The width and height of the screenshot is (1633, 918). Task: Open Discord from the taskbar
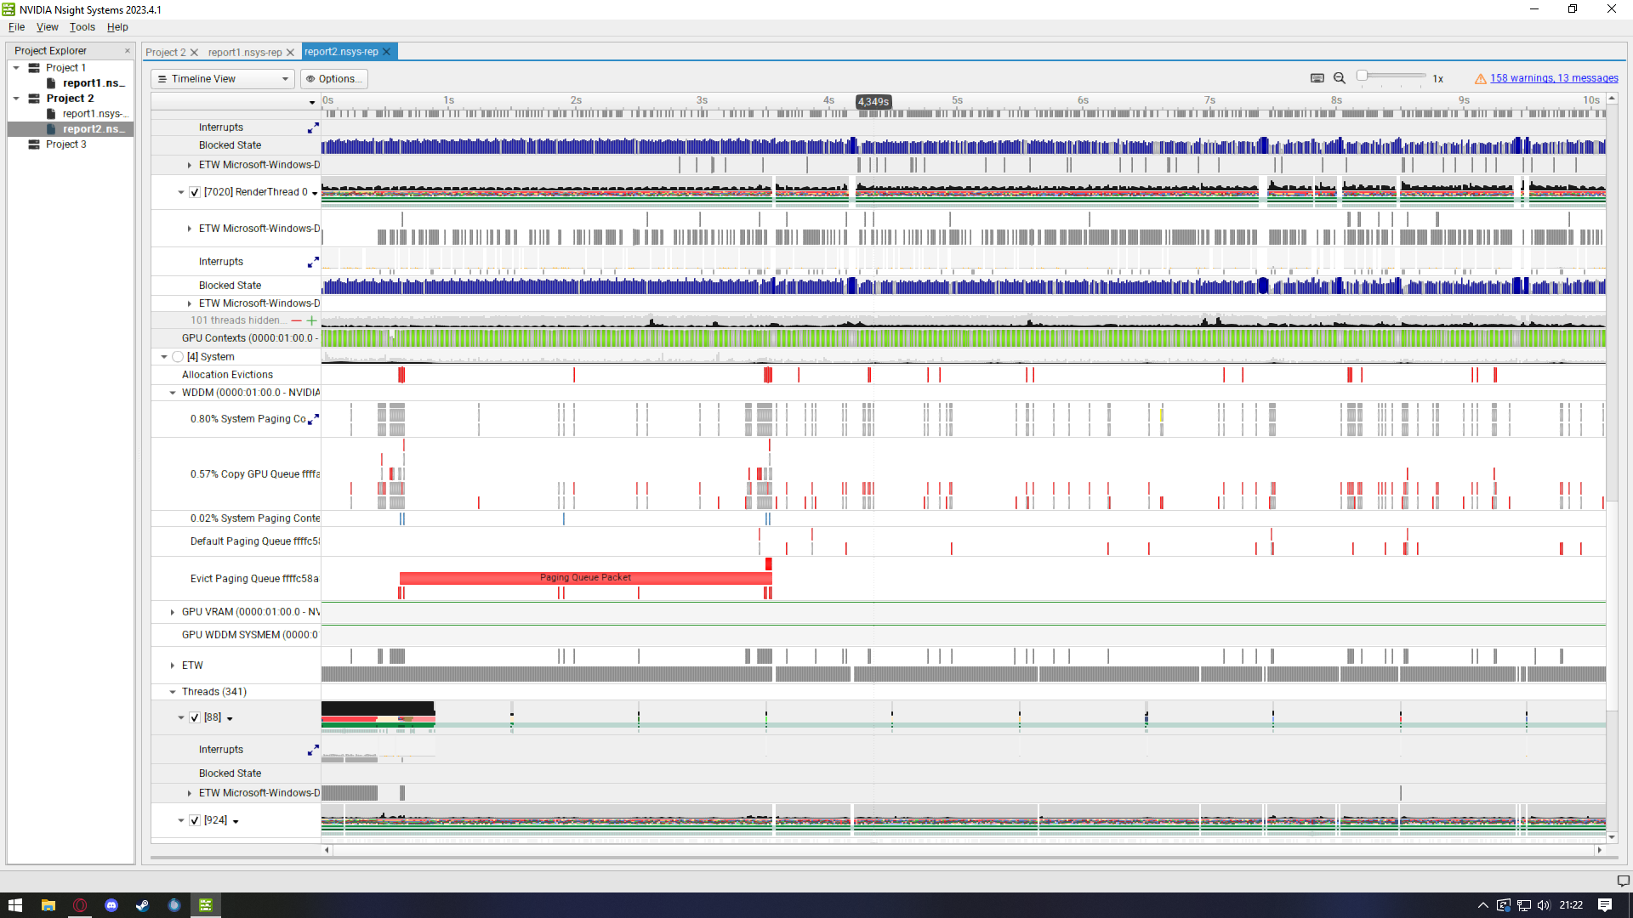(111, 905)
